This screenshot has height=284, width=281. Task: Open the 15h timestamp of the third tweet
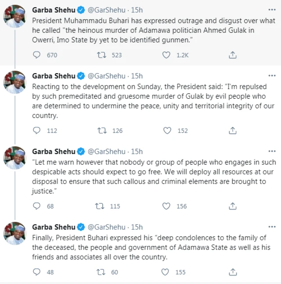(x=137, y=152)
